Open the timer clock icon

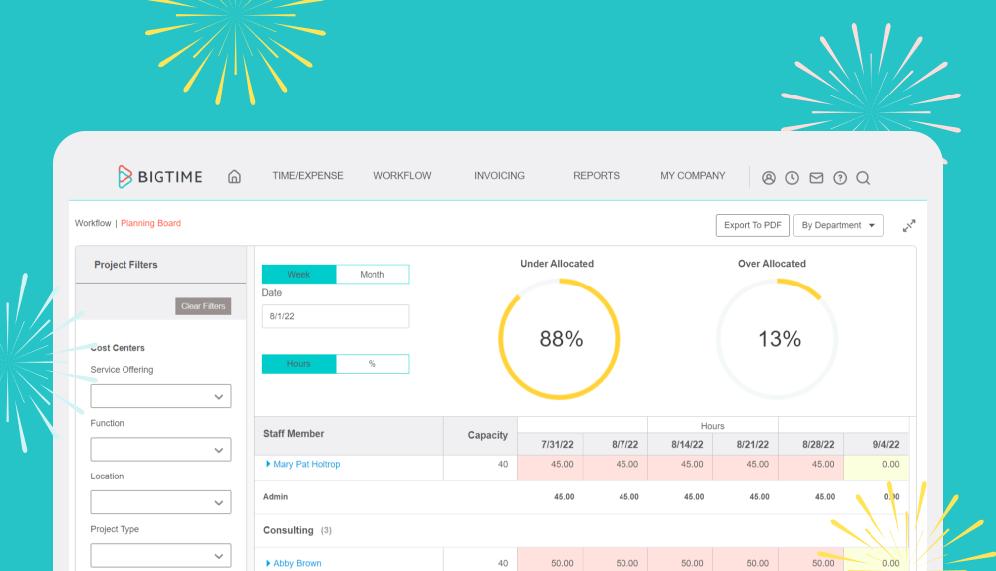coord(792,178)
